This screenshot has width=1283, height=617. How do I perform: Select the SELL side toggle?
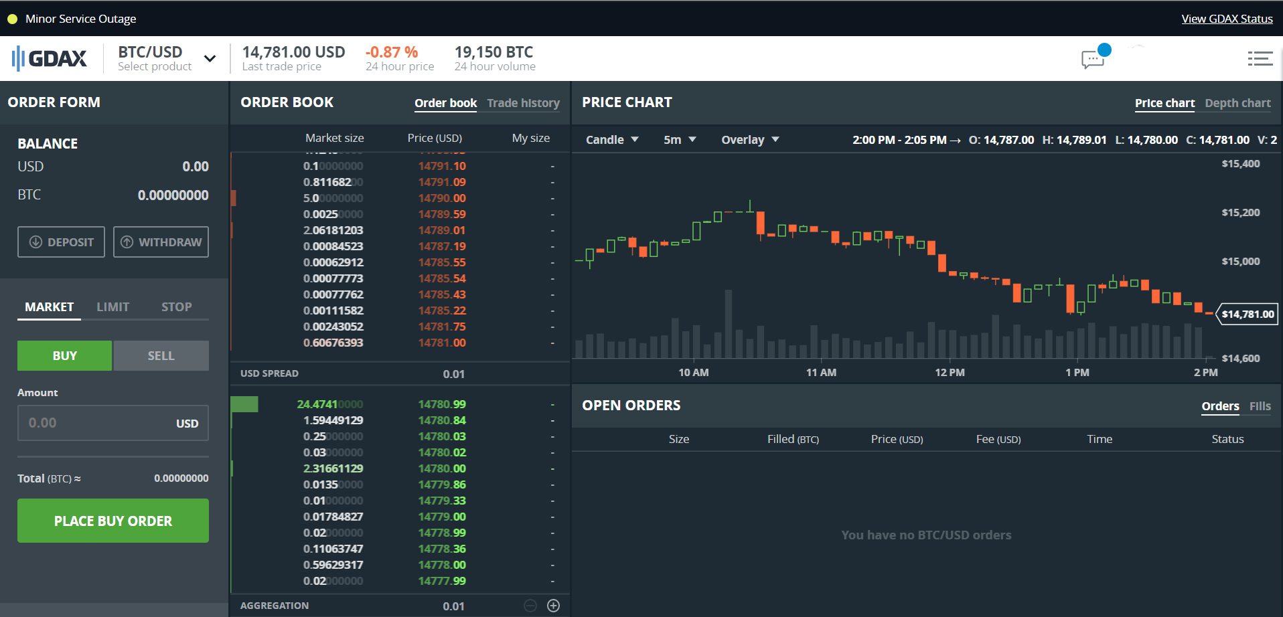(161, 356)
